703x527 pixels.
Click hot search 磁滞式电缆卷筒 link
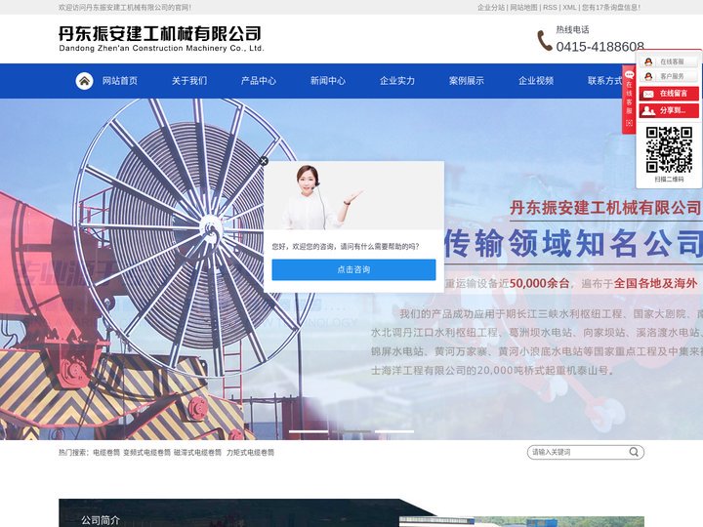coord(197,453)
